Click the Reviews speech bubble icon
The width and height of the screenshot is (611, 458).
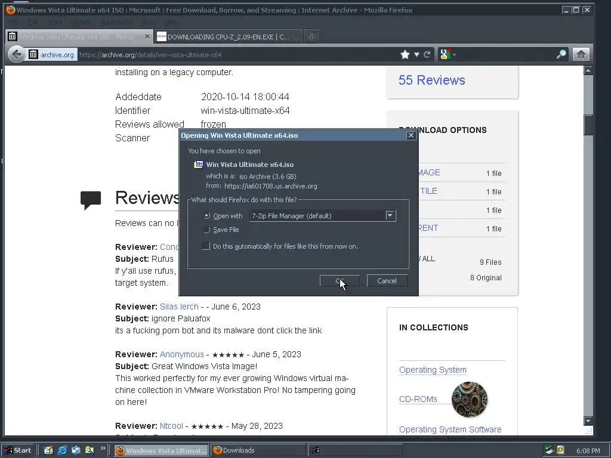[x=91, y=200]
